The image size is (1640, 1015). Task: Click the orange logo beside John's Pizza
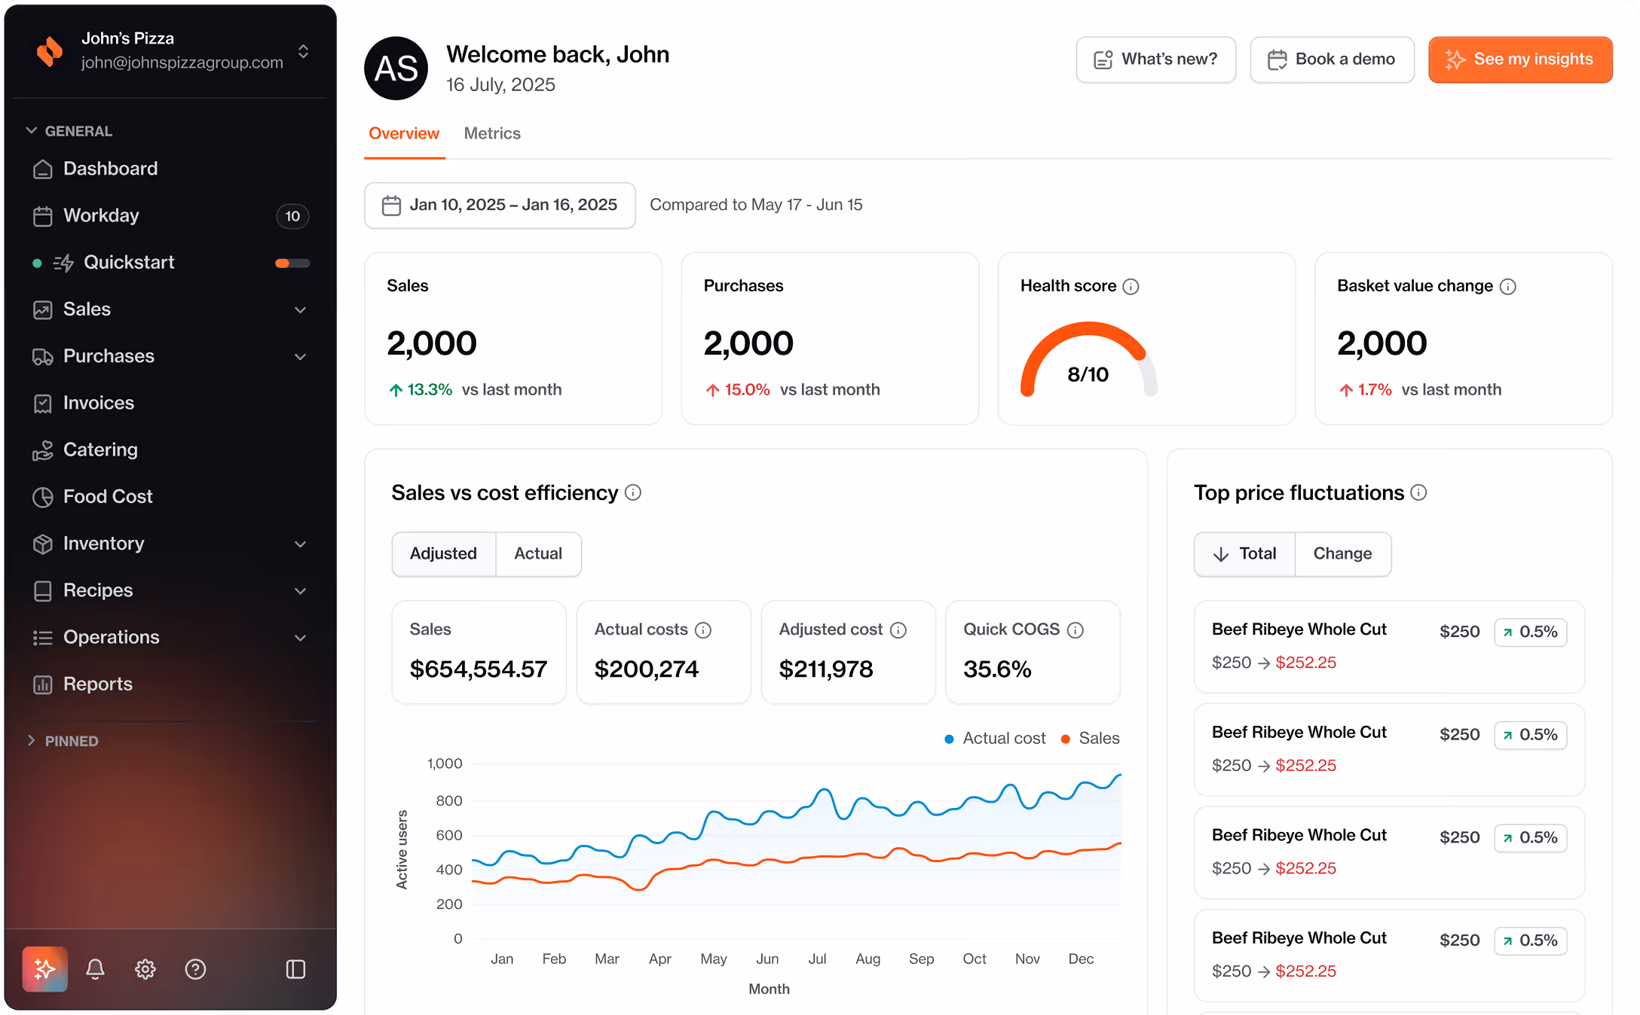tap(50, 50)
